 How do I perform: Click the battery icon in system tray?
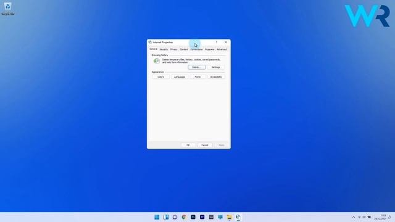coord(369,217)
